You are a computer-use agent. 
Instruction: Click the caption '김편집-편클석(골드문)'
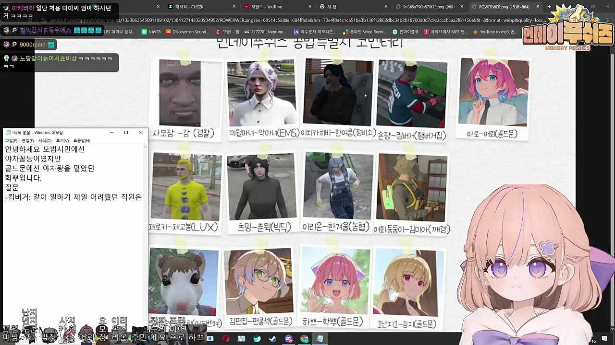tap(261, 321)
